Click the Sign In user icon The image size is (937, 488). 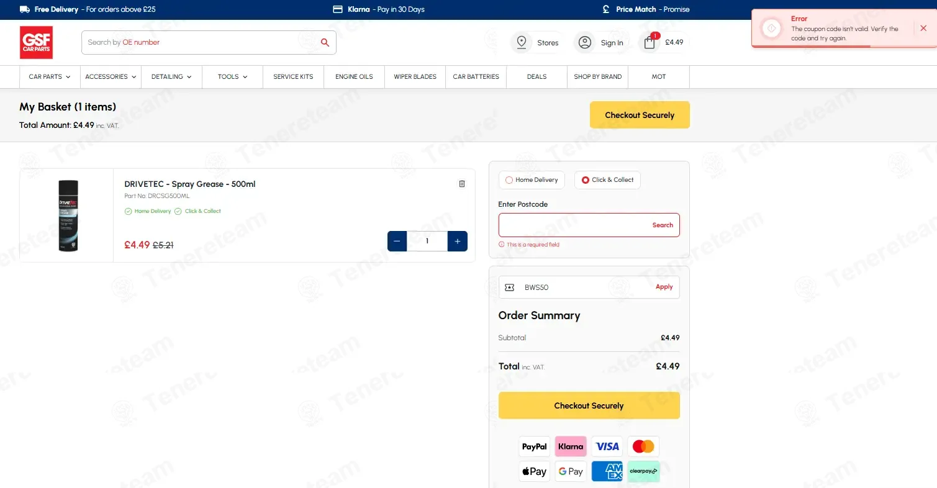pyautogui.click(x=585, y=42)
